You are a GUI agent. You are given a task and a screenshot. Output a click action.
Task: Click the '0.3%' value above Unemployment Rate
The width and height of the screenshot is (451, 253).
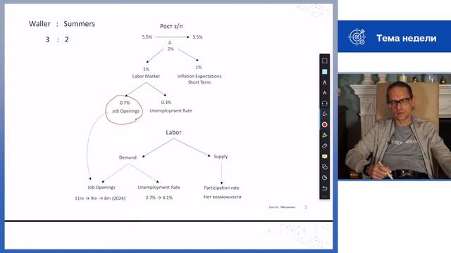(166, 103)
